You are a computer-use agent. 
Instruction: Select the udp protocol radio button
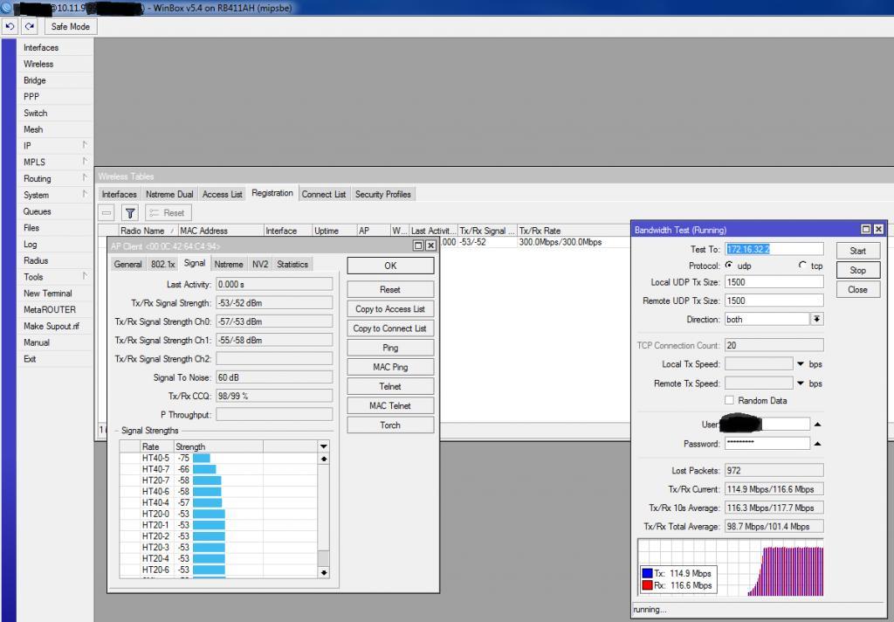coord(729,266)
